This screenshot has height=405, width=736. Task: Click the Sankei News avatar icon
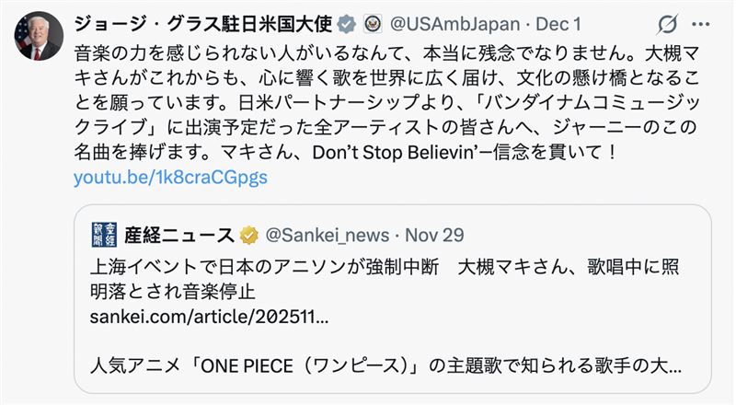point(102,237)
